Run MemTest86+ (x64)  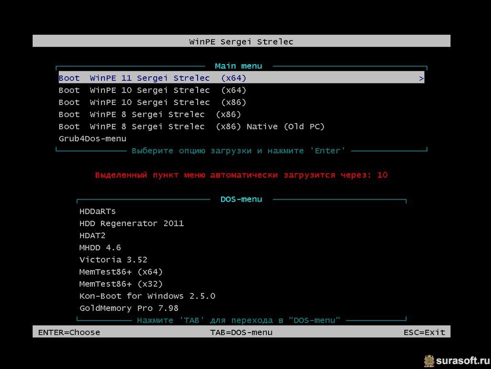click(121, 272)
